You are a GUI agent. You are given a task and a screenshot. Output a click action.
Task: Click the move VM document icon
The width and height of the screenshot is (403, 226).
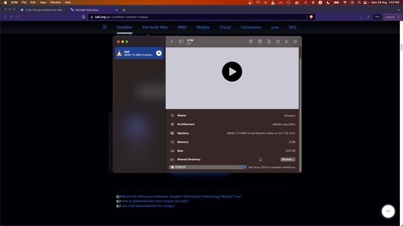pyautogui.click(x=269, y=41)
